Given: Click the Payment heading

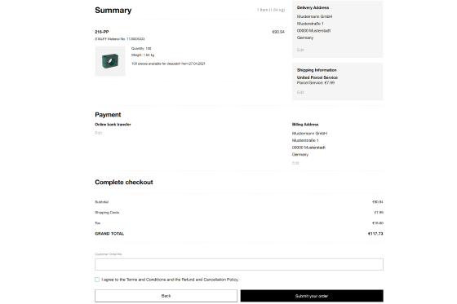Looking at the screenshot, I should [x=108, y=115].
